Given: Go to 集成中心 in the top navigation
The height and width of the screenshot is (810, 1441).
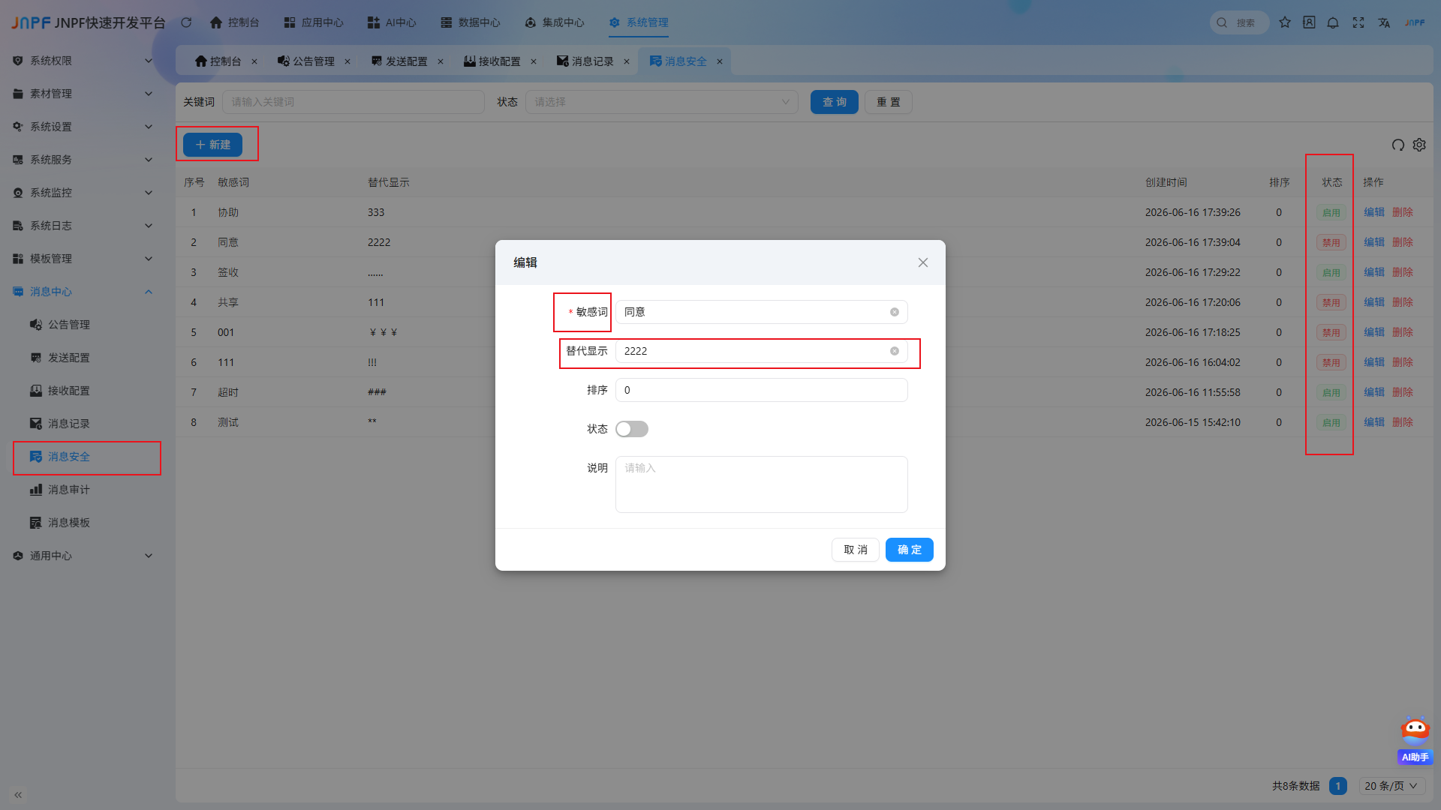Looking at the screenshot, I should click(555, 22).
